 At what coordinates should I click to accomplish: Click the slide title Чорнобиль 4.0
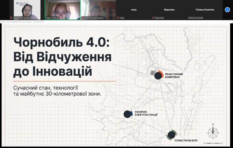click(61, 43)
